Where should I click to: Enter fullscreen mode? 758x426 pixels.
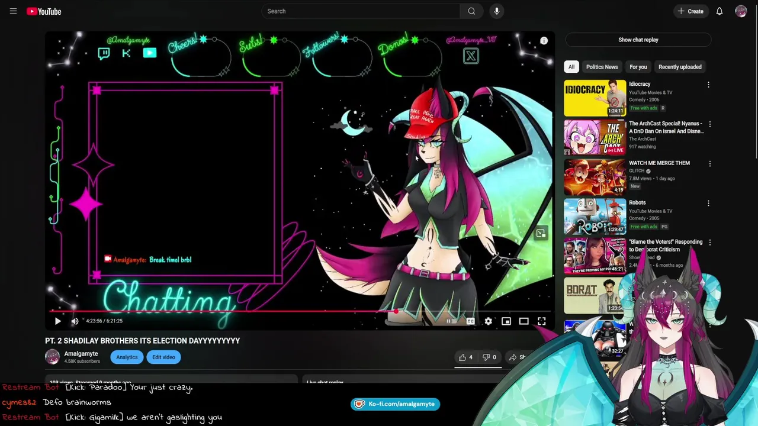[541, 321]
